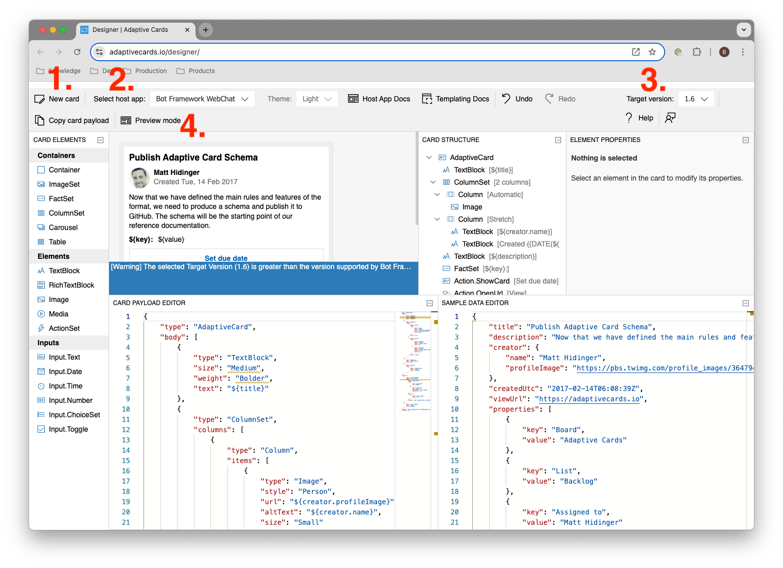Screen dimensions: 783x568
Task: Collapse the ColumnSet tree node
Action: pyautogui.click(x=433, y=182)
